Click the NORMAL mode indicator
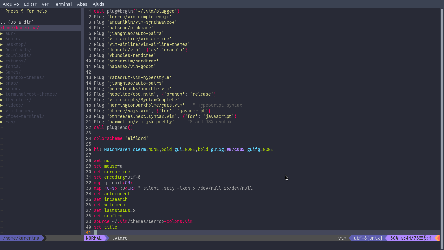 [94, 238]
